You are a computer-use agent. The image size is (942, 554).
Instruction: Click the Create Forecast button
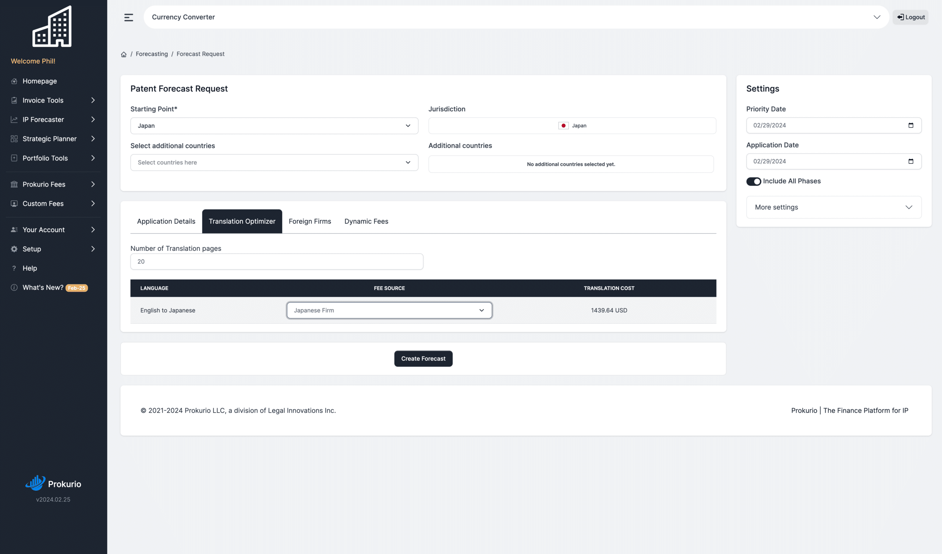click(423, 359)
